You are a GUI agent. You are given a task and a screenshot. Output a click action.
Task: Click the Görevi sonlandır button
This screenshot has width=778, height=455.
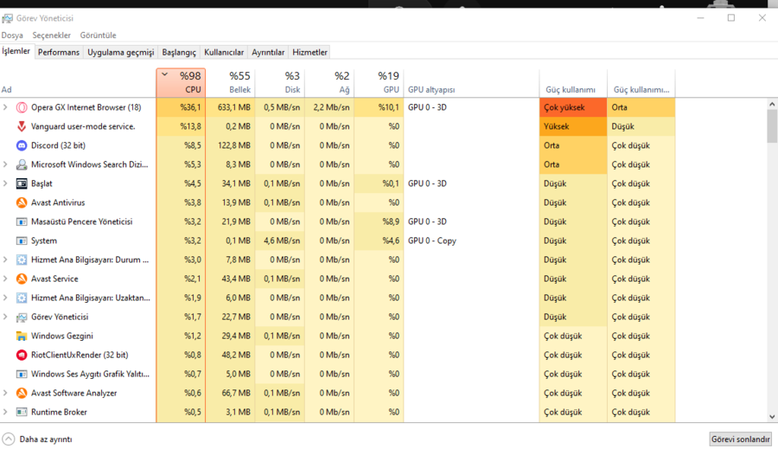click(x=740, y=439)
